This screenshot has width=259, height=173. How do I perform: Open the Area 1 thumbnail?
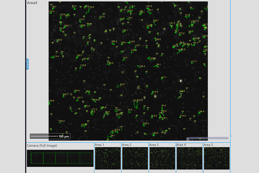tap(108, 158)
